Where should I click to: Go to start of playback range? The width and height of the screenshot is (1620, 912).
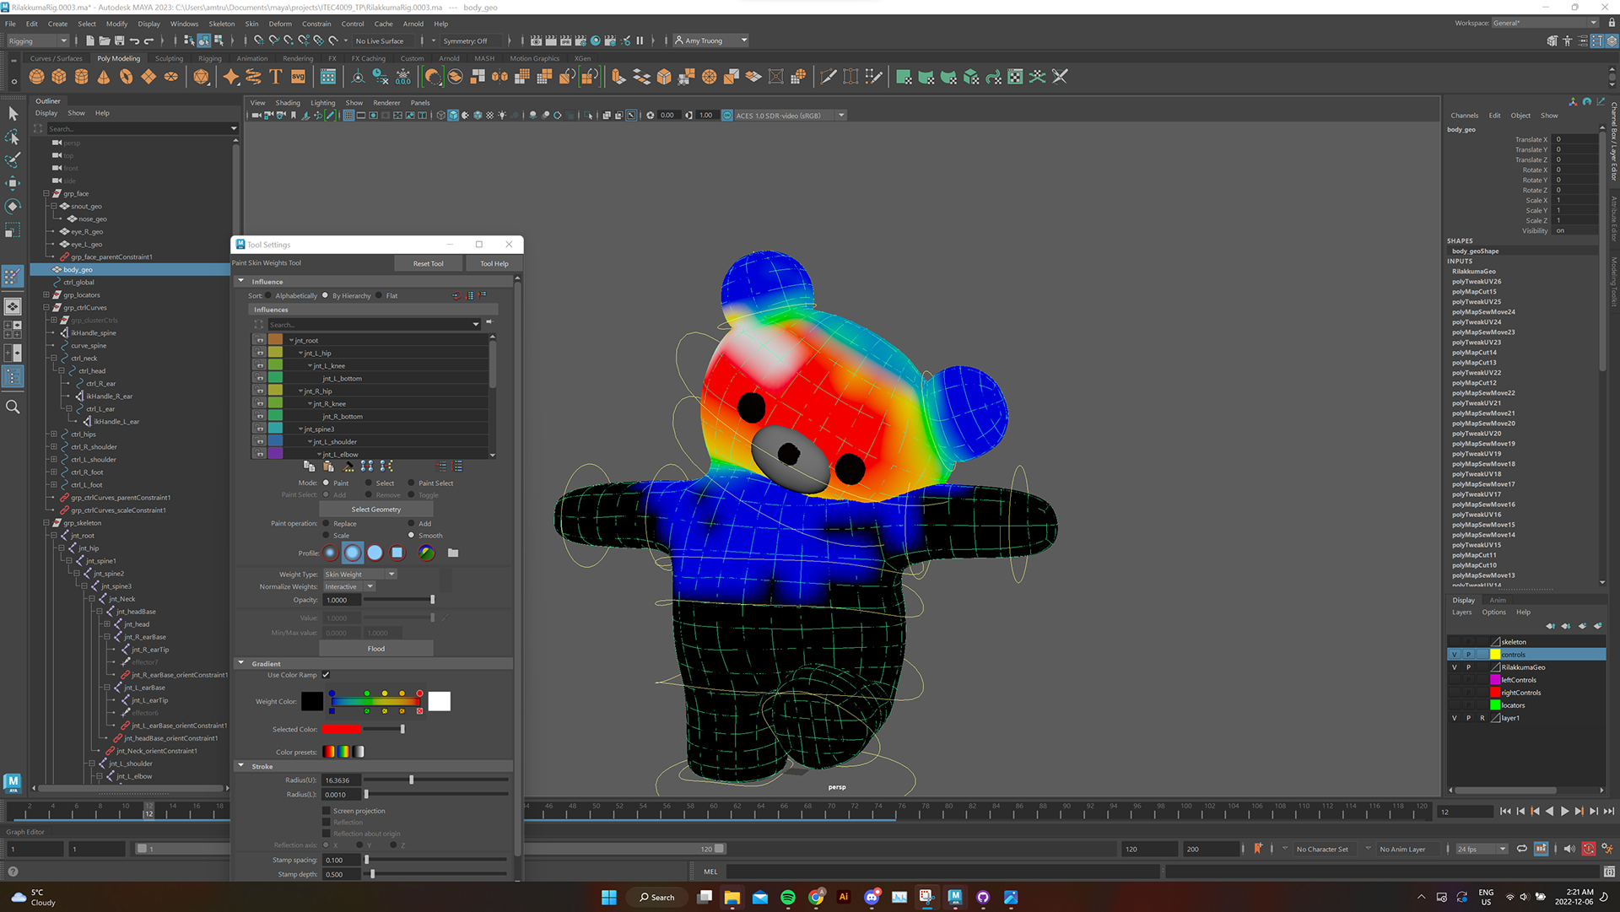(x=1505, y=812)
